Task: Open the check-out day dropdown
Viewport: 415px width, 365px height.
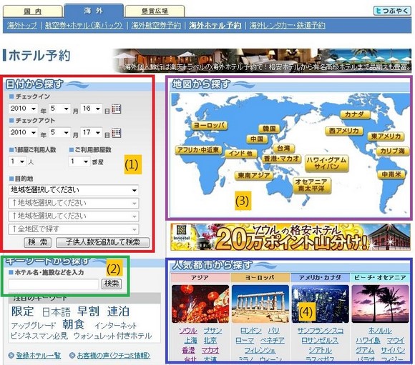Action: click(x=92, y=132)
